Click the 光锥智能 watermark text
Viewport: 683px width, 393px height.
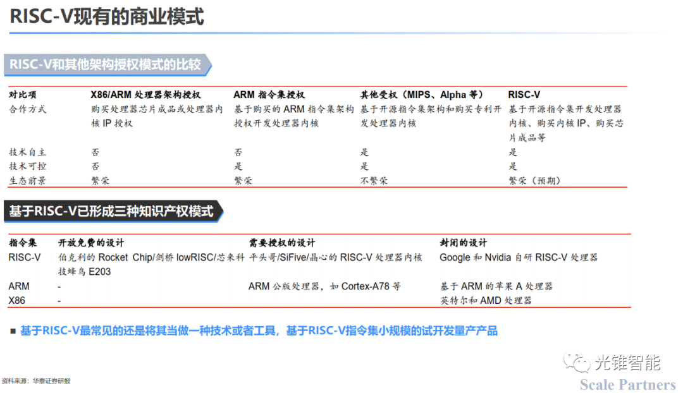point(627,363)
